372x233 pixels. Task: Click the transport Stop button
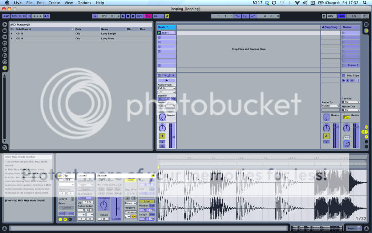coord(128,16)
